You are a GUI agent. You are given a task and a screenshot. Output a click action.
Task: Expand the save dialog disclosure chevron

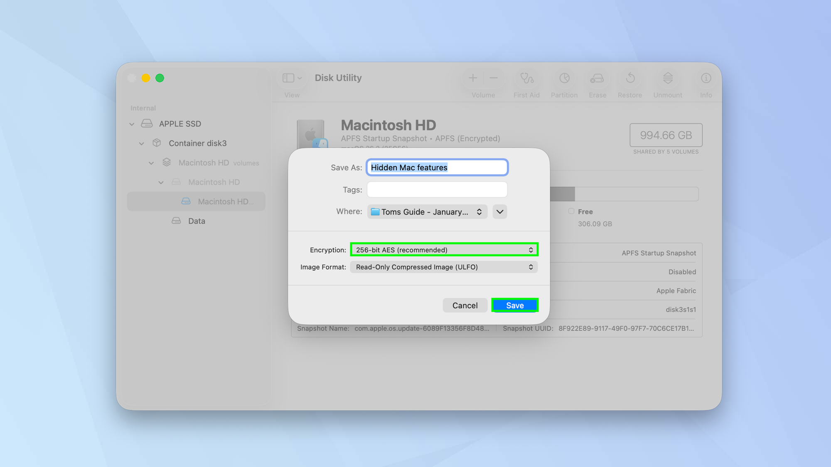pos(499,212)
